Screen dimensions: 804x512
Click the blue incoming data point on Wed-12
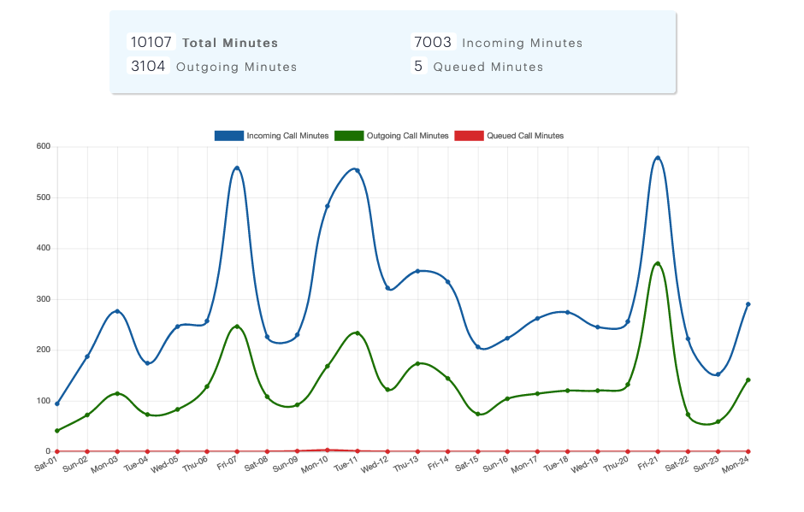(x=387, y=288)
